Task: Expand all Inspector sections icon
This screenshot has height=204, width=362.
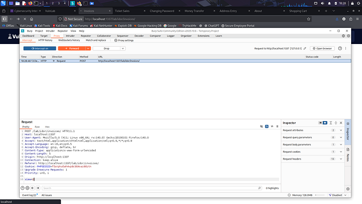Action: click(x=330, y=123)
